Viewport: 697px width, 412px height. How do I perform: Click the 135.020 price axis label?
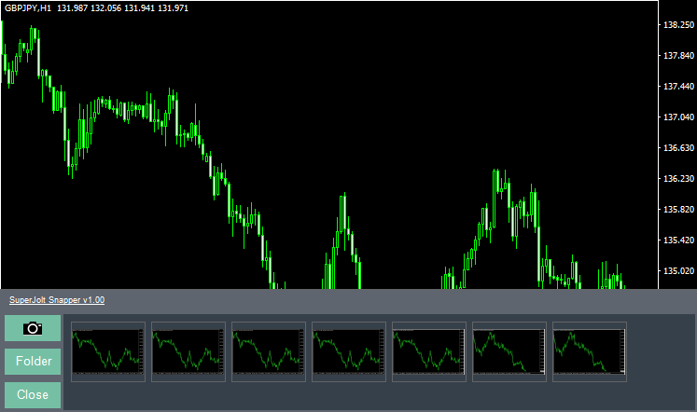click(x=676, y=271)
